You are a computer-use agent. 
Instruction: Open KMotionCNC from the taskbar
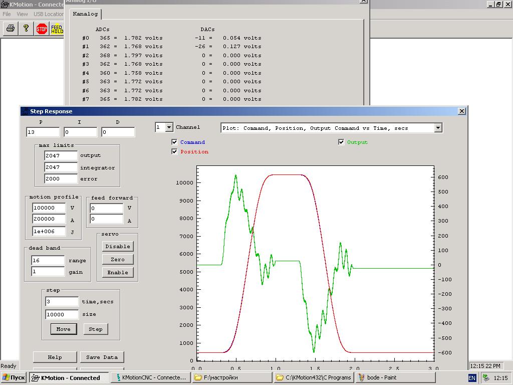(x=151, y=377)
